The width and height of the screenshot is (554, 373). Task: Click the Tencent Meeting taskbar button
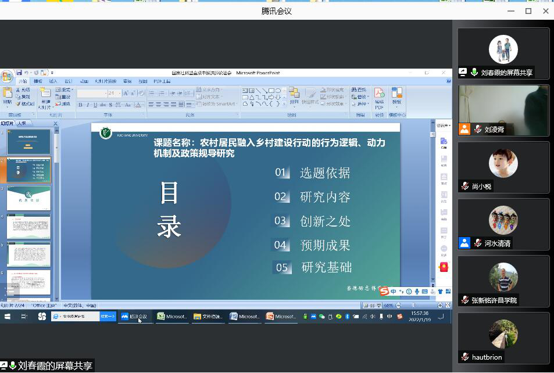(x=135, y=317)
